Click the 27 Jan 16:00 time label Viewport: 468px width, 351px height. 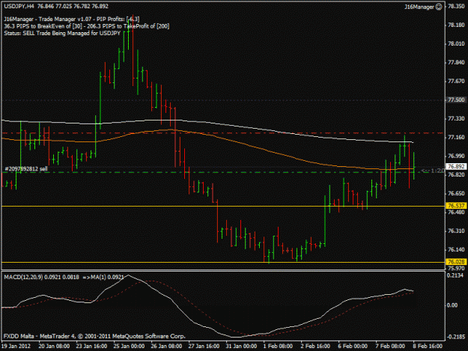pyautogui.click(x=204, y=346)
